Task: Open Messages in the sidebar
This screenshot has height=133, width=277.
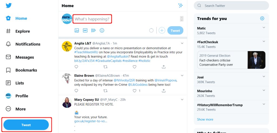Action: pyautogui.click(x=20, y=57)
